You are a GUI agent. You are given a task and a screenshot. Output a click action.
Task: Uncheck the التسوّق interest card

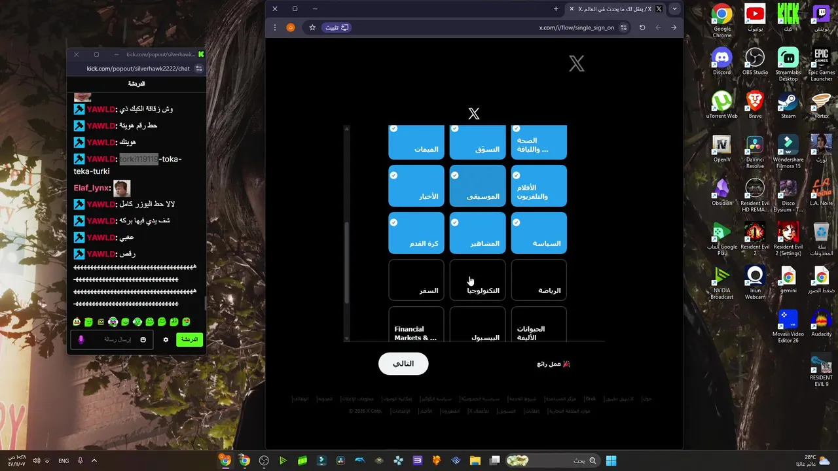477,141
